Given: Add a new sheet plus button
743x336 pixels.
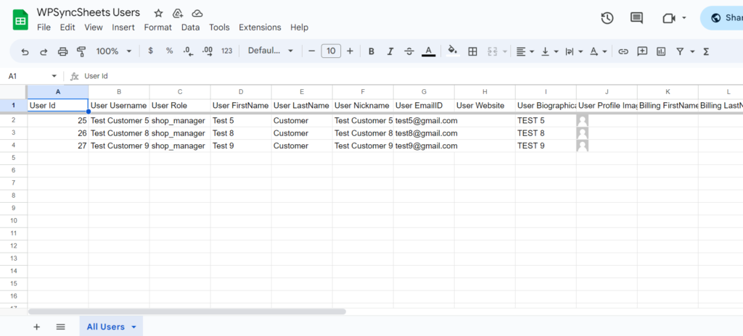Looking at the screenshot, I should [36, 327].
